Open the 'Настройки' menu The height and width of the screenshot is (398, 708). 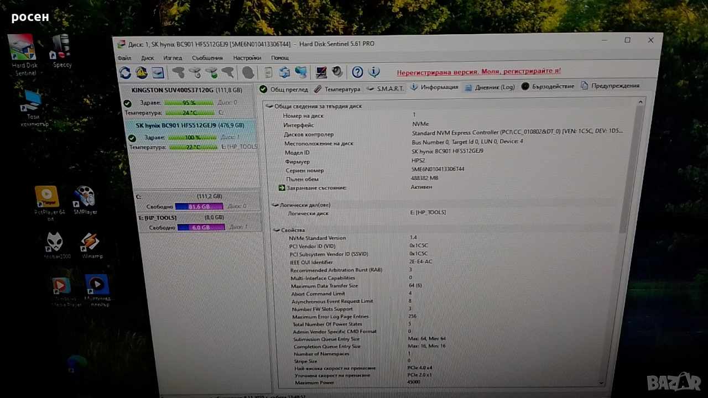pyautogui.click(x=247, y=58)
